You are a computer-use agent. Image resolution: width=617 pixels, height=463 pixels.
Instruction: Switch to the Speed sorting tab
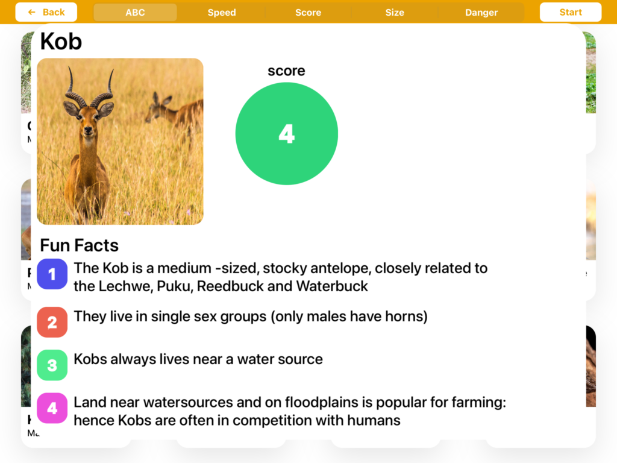click(x=222, y=12)
